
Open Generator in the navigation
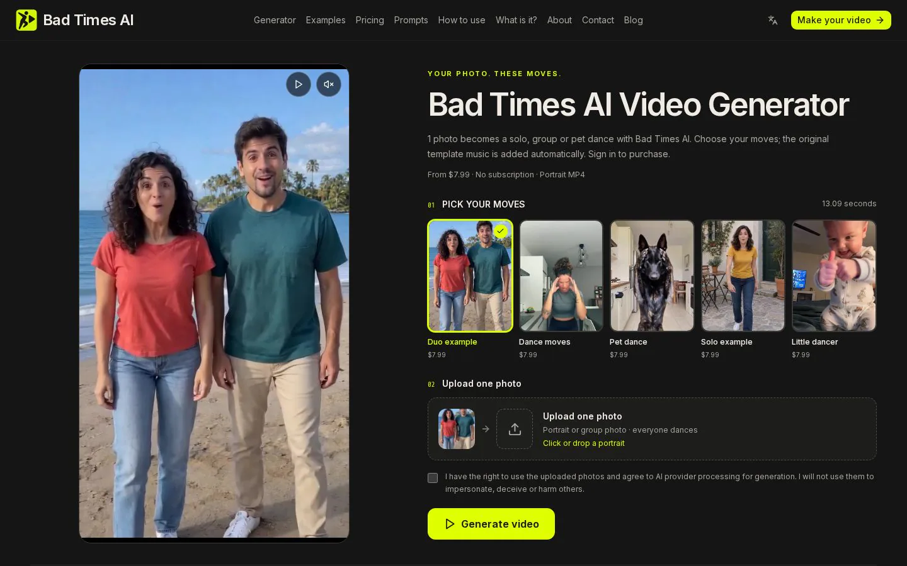275,20
